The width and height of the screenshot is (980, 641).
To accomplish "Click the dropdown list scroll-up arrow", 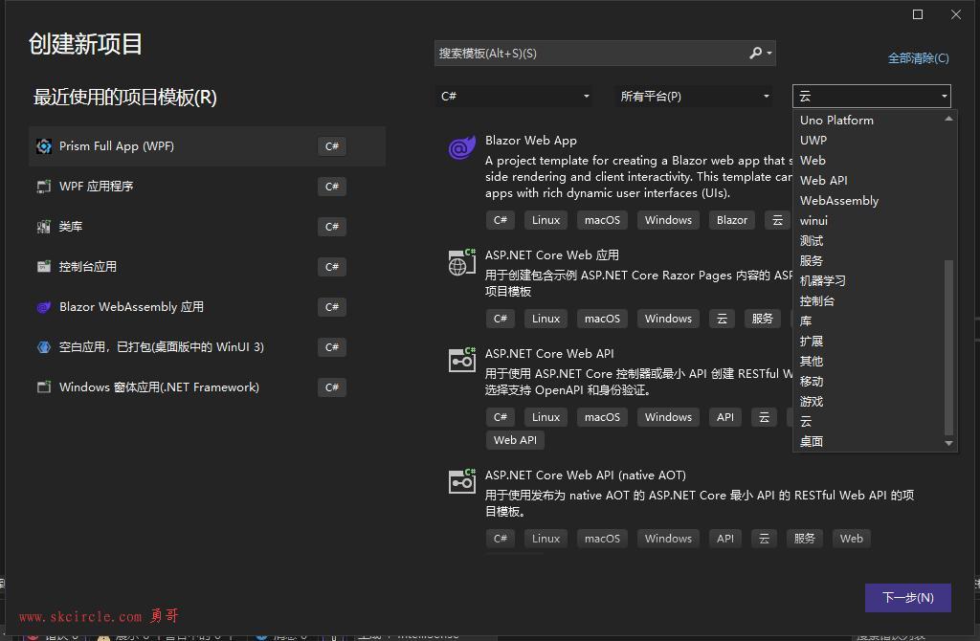I will click(948, 118).
